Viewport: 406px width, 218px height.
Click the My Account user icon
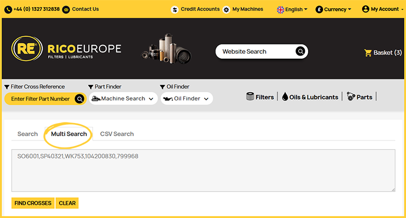click(x=365, y=9)
